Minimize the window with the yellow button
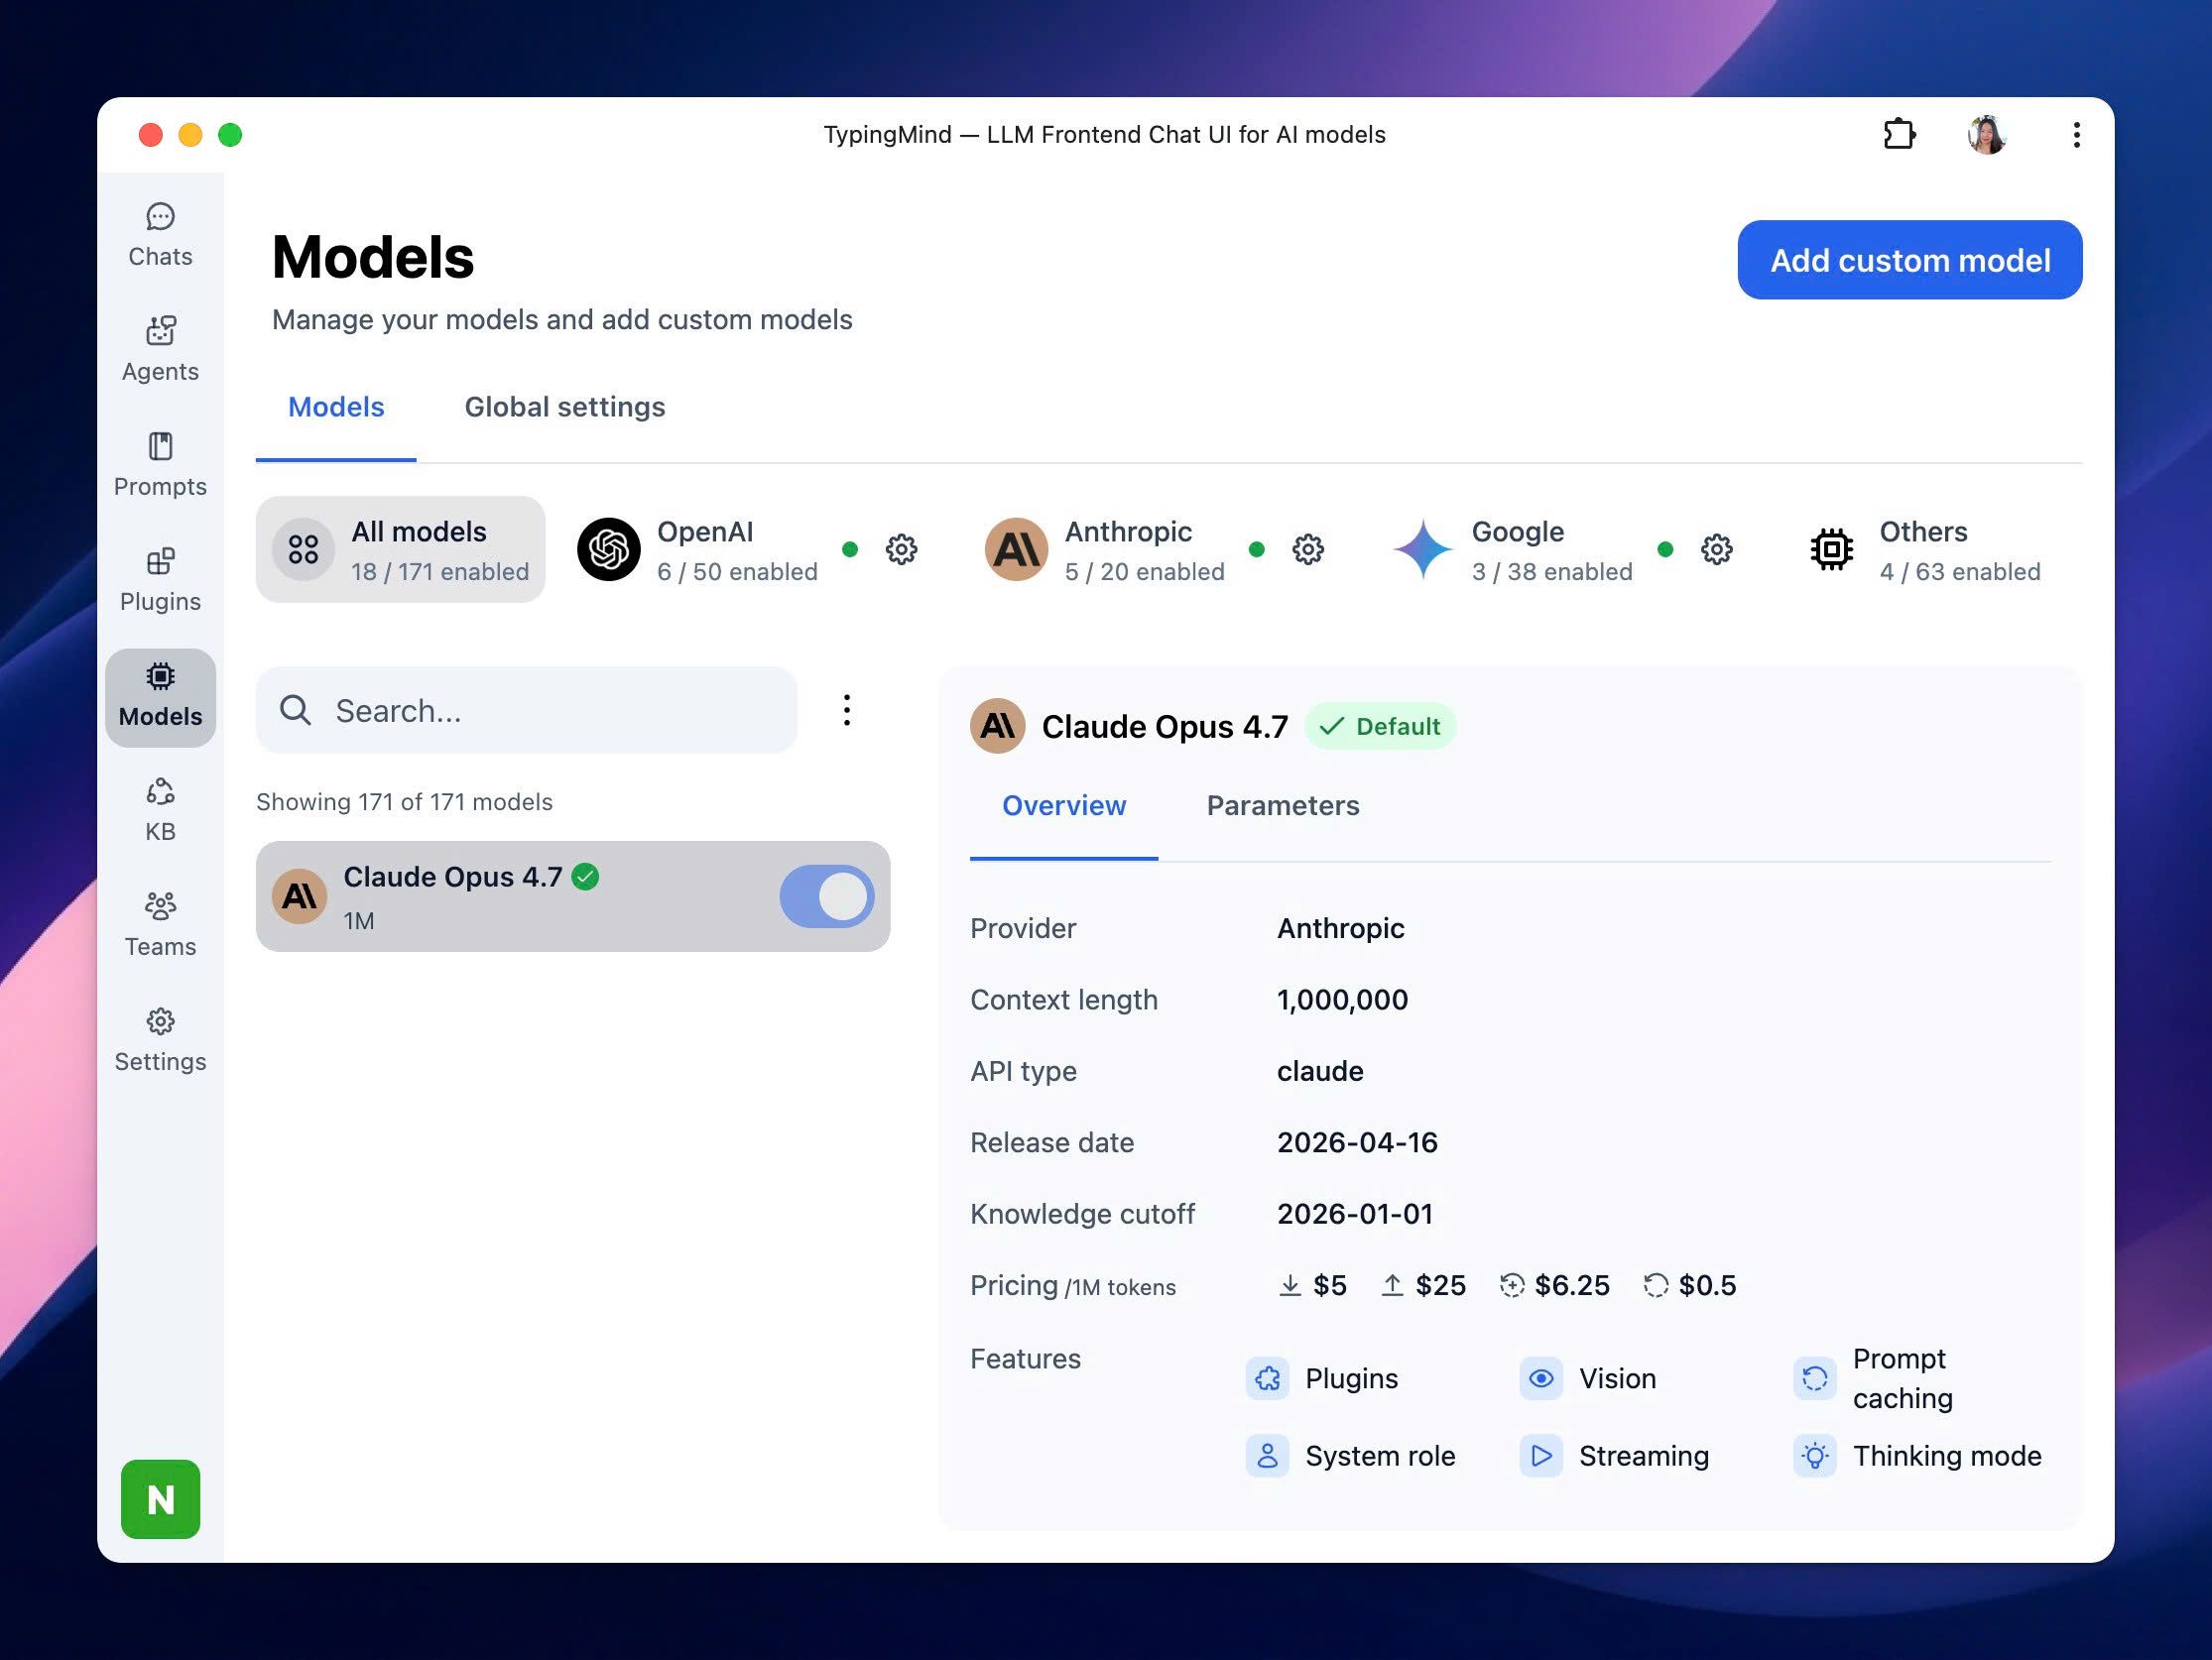Viewport: 2212px width, 1660px height. pos(190,134)
